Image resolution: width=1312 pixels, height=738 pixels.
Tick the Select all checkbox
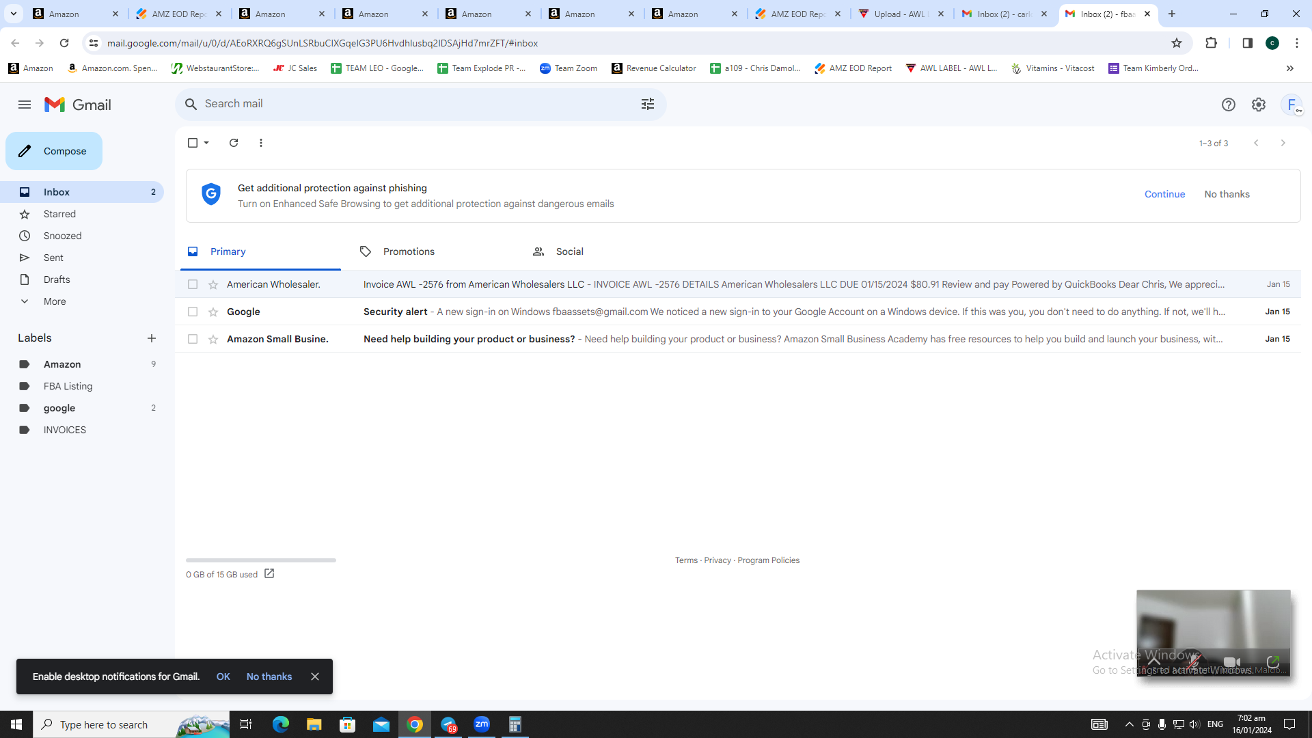[193, 143]
